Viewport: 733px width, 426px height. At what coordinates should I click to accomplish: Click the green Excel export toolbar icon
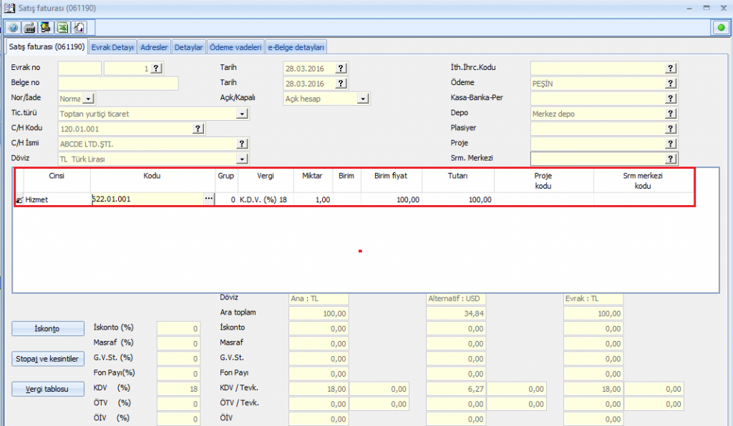coord(62,28)
